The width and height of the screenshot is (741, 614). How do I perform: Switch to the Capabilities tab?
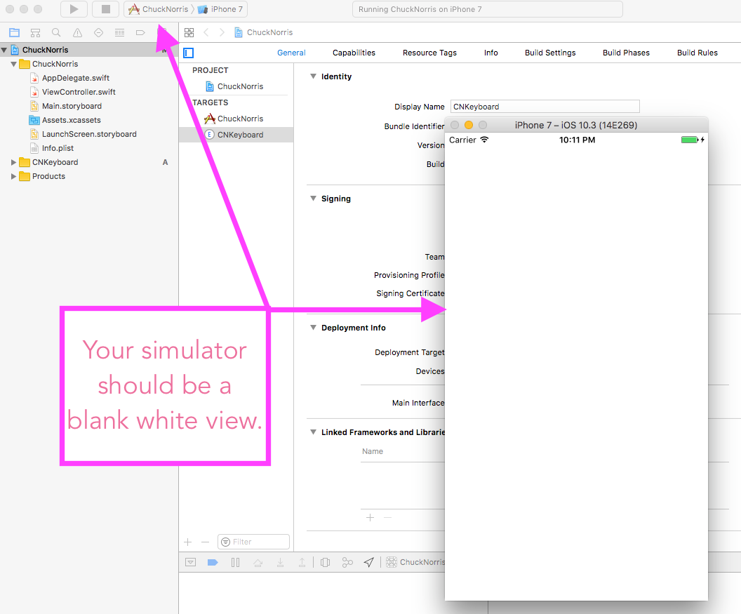(354, 53)
